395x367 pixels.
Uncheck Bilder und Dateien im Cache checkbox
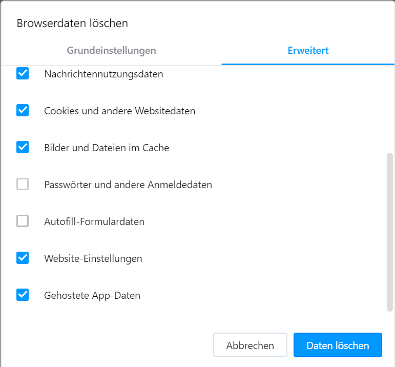pos(23,148)
